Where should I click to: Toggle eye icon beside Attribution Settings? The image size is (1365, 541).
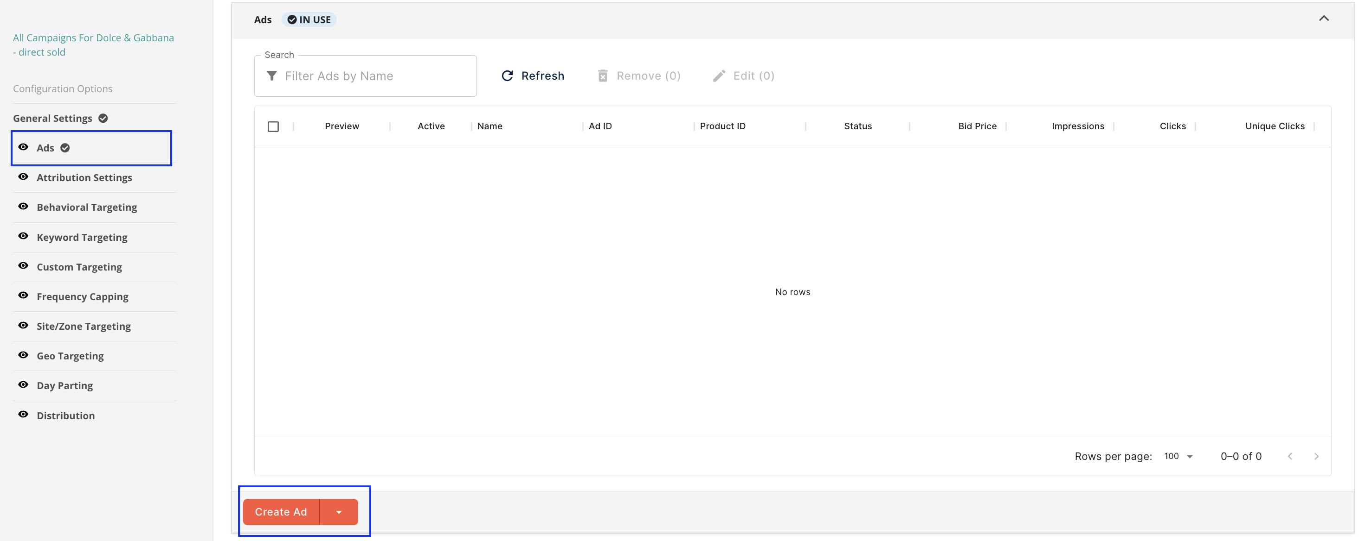click(23, 176)
